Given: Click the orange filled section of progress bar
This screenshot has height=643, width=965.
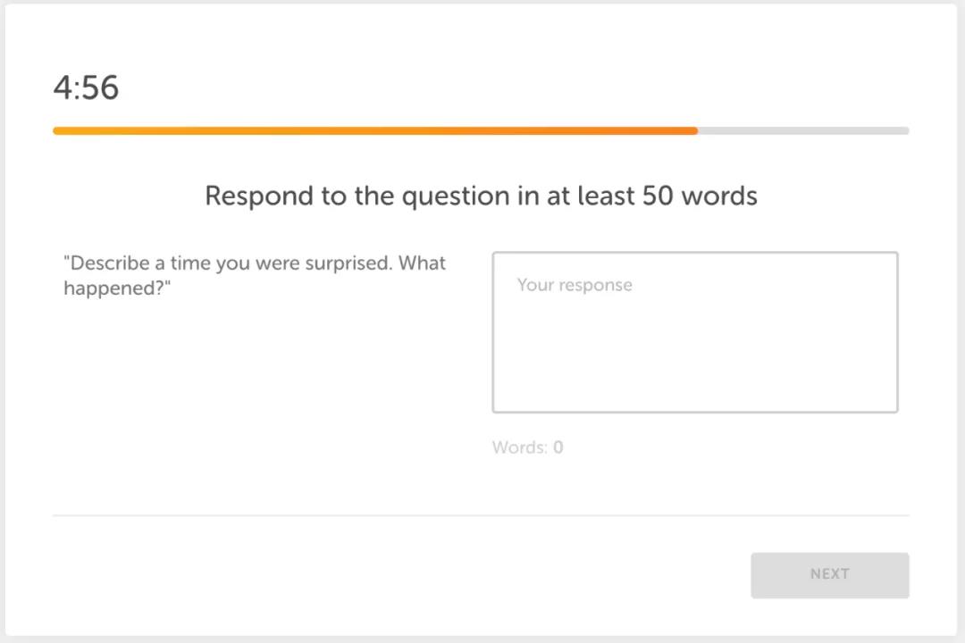Looking at the screenshot, I should [x=375, y=130].
